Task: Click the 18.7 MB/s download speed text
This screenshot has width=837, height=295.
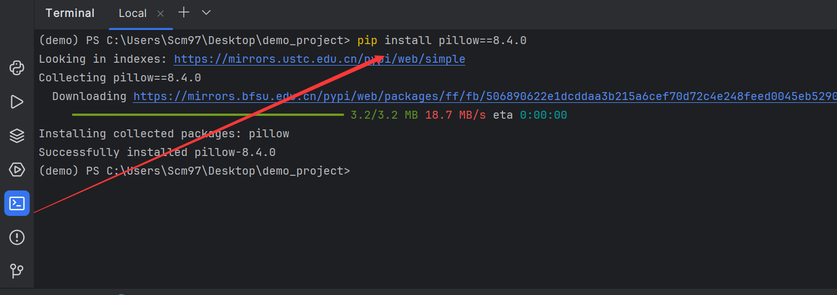Action: [455, 115]
